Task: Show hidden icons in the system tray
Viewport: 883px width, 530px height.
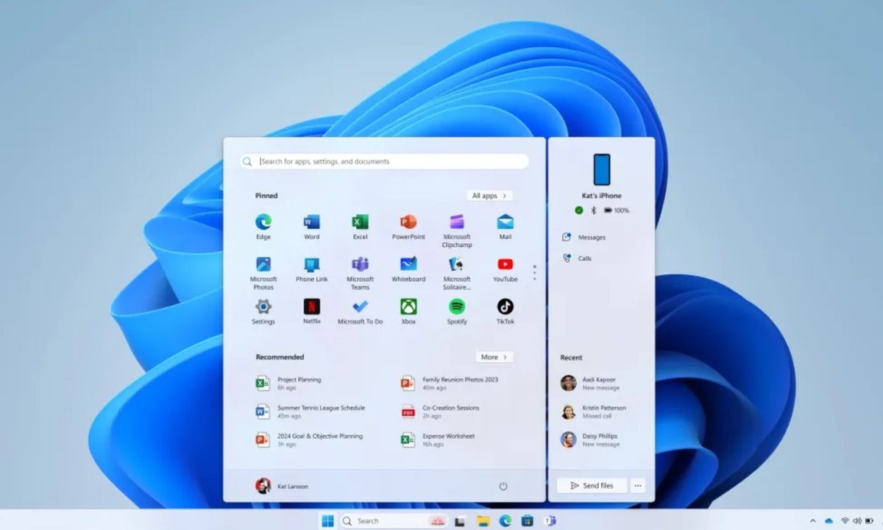Action: click(812, 521)
